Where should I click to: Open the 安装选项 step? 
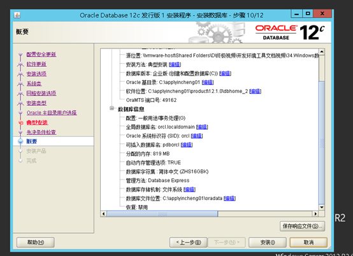coord(36,74)
